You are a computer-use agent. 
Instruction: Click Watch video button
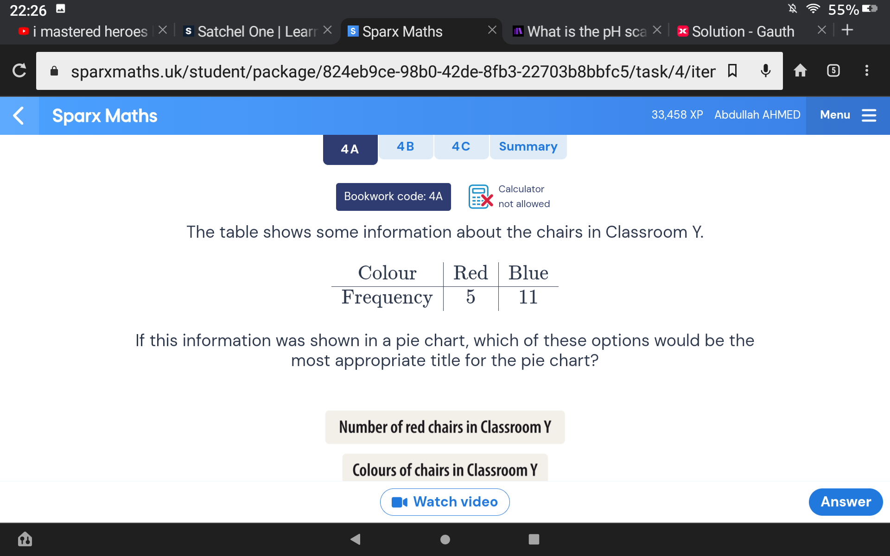click(445, 501)
